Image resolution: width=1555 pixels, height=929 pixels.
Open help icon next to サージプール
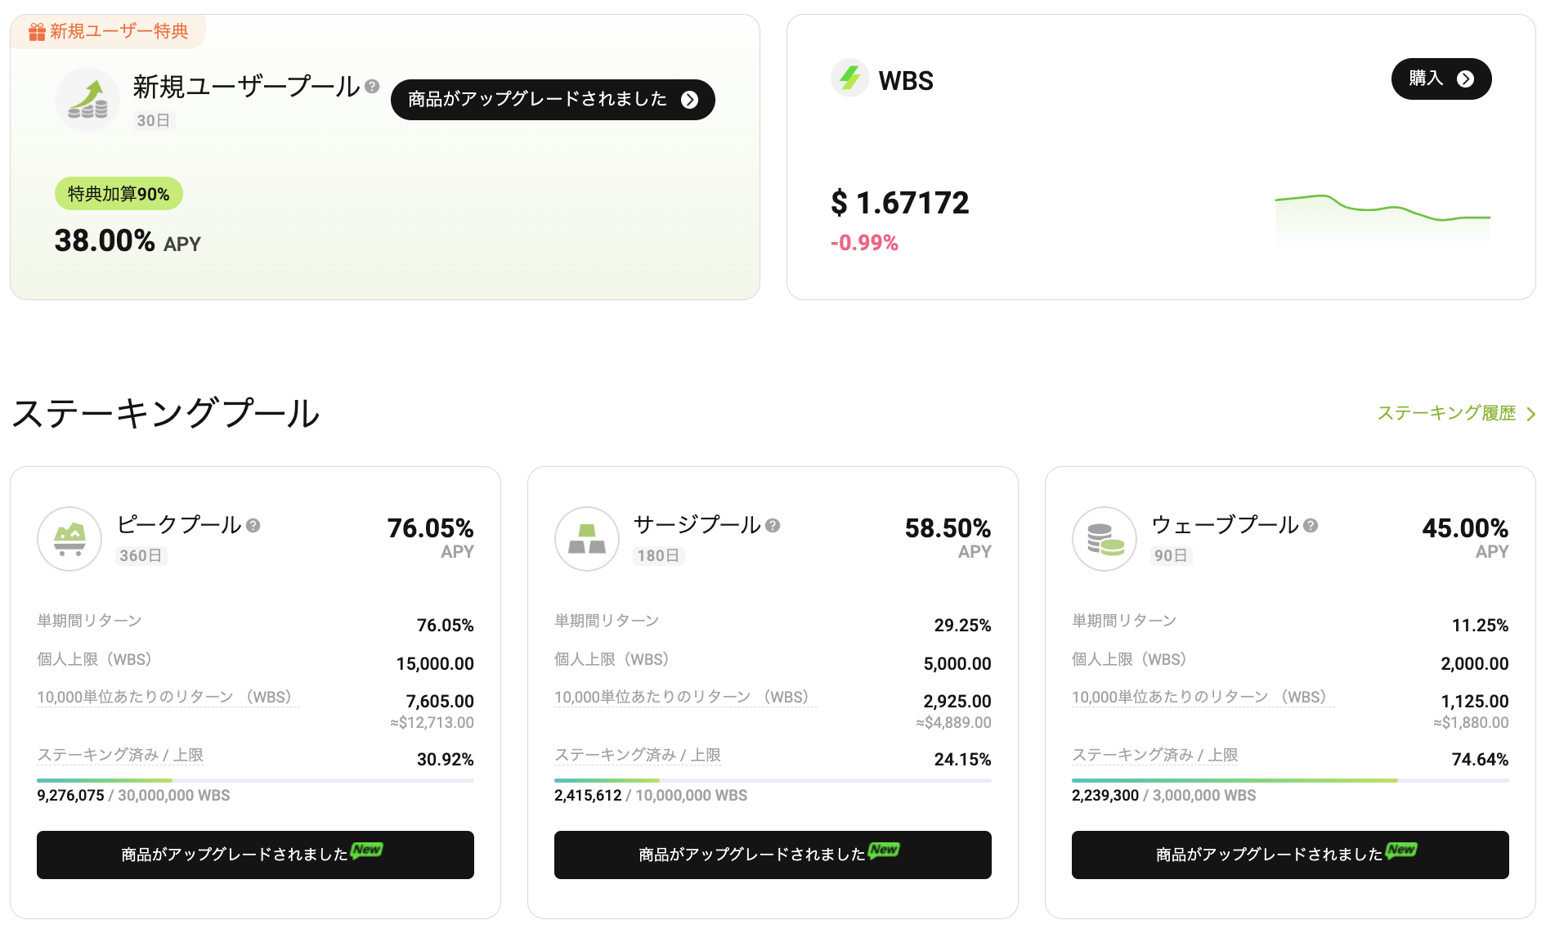click(773, 525)
